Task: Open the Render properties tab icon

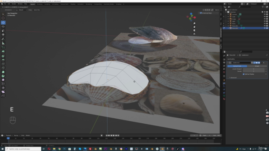Action: tap(224, 60)
